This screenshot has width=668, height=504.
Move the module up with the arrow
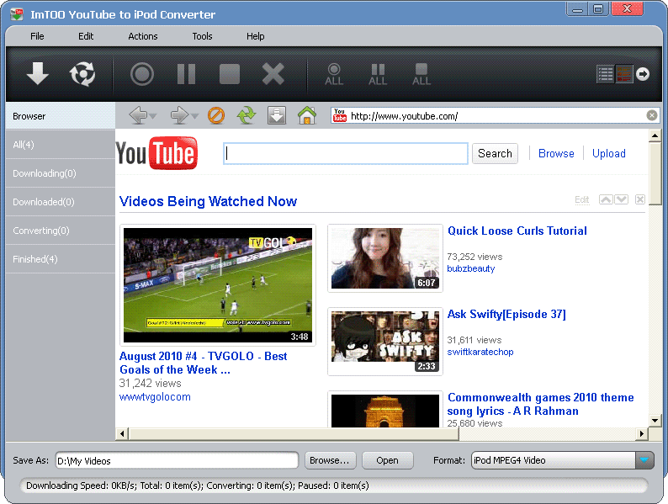point(606,199)
